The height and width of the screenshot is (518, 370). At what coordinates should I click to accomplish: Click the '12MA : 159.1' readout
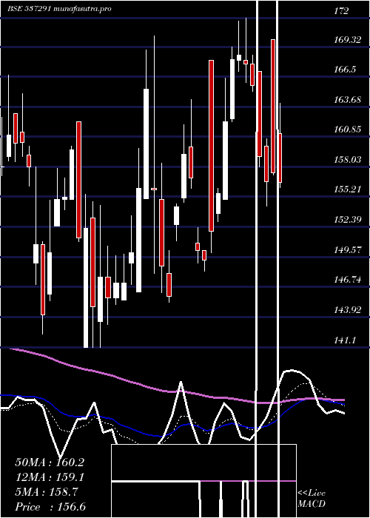(50, 477)
